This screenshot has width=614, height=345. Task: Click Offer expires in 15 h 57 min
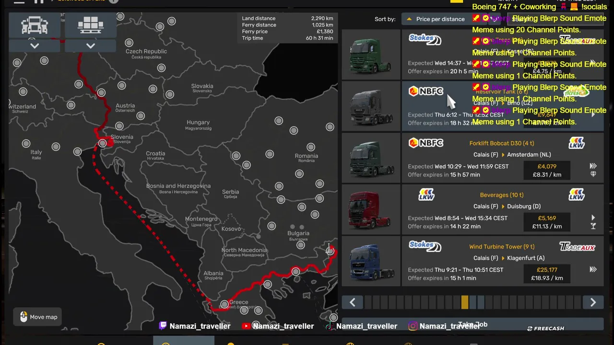pyautogui.click(x=444, y=175)
